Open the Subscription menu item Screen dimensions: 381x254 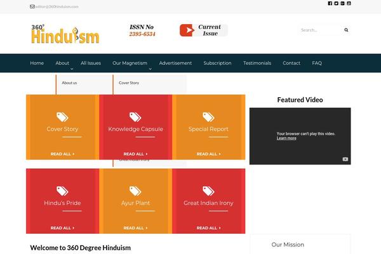coord(217,63)
